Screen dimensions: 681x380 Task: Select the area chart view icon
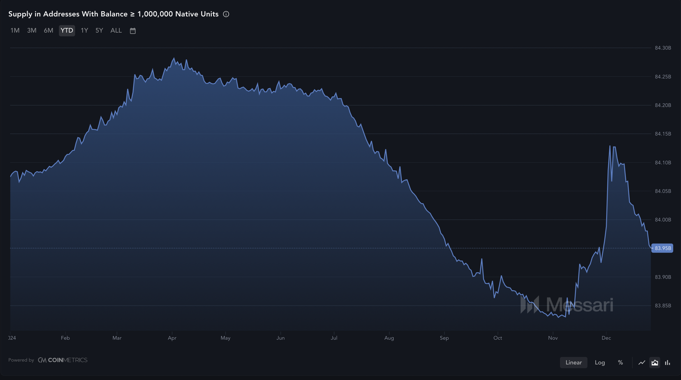pyautogui.click(x=655, y=363)
